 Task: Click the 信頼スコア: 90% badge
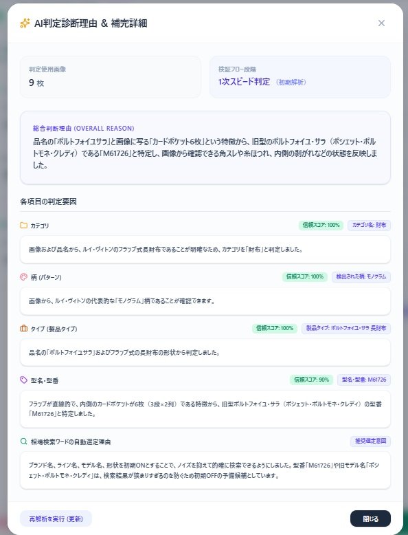[312, 380]
